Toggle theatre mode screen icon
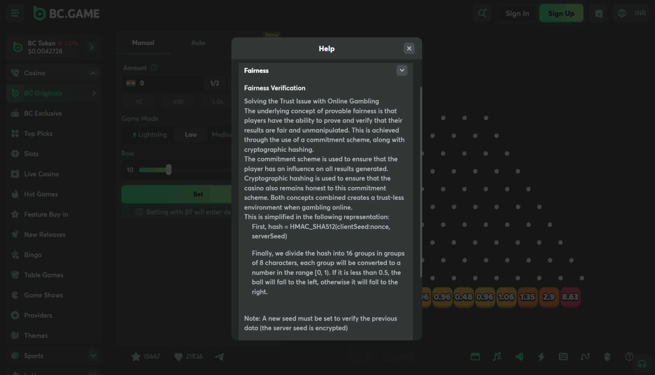The image size is (655, 375). coord(475,356)
